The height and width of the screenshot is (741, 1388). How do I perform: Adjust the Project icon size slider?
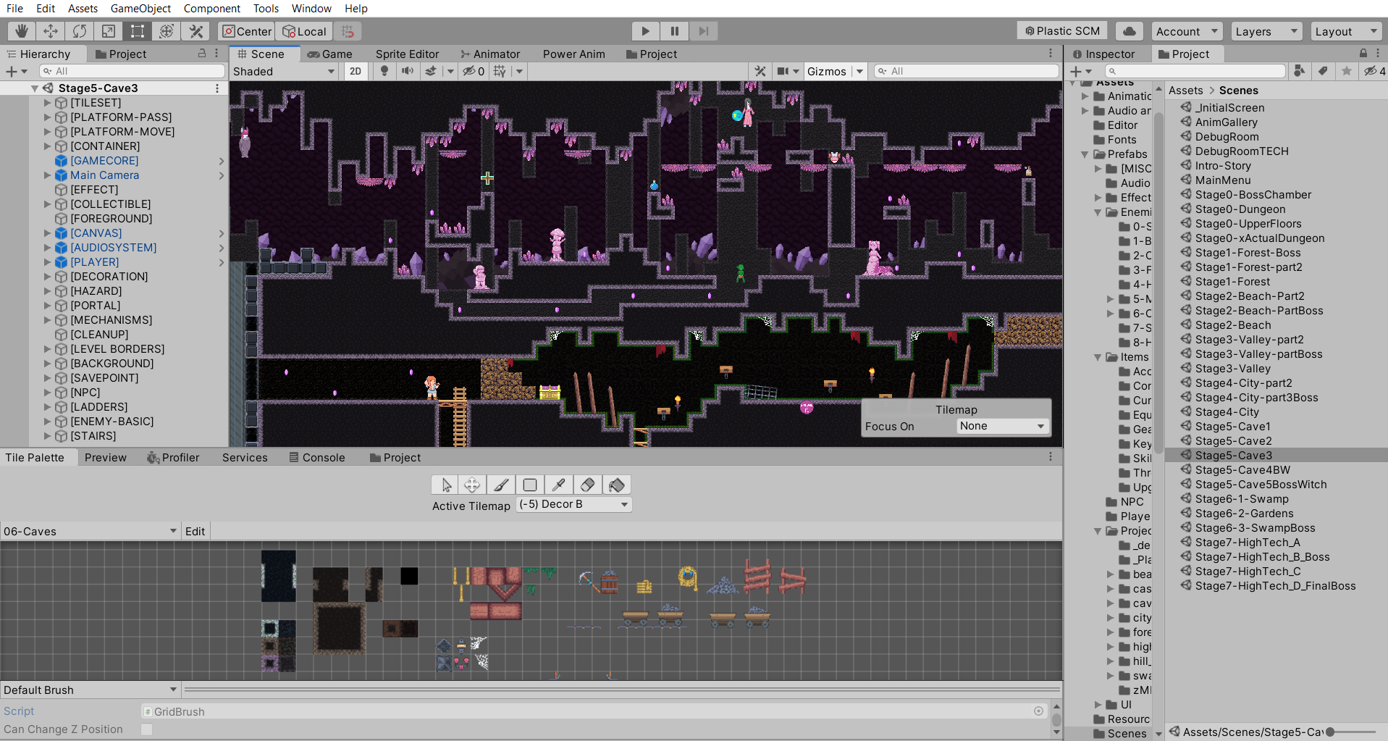pyautogui.click(x=1351, y=732)
